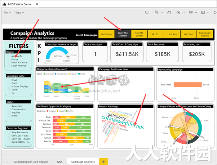Viewport: 217px width, 165px height.
Task: Click the Q&A ask-a-question icon
Action: click(x=156, y=13)
